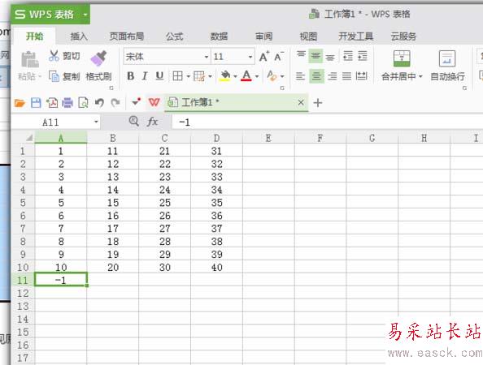Click the decrease indent icon
This screenshot has height=365, width=483.
point(348,56)
